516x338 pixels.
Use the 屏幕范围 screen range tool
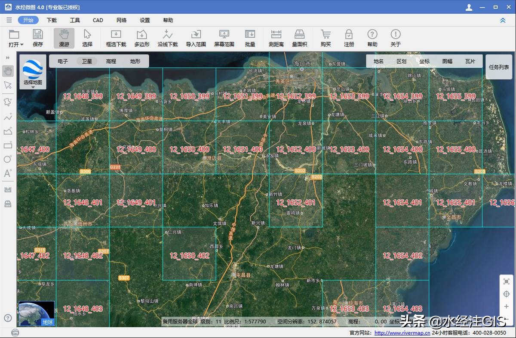(224, 38)
